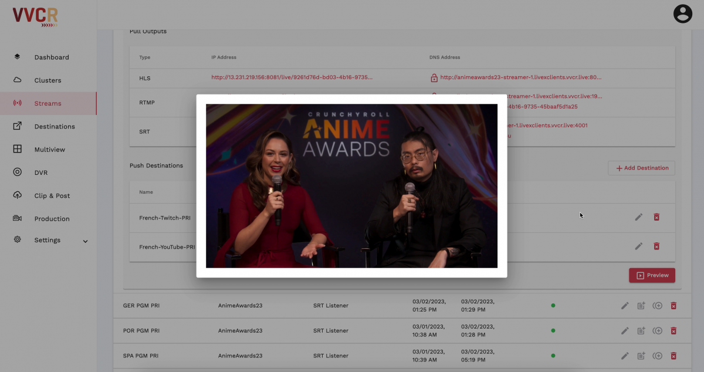Screen dimensions: 704x372
Task: Select the Streams broadcast icon
Action: tap(17, 103)
